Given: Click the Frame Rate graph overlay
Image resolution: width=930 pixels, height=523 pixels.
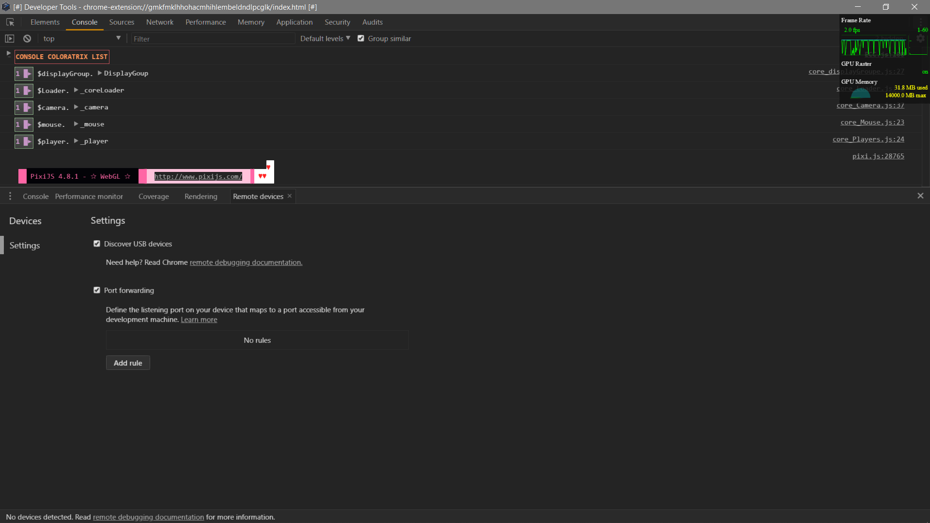Looking at the screenshot, I should click(x=874, y=47).
